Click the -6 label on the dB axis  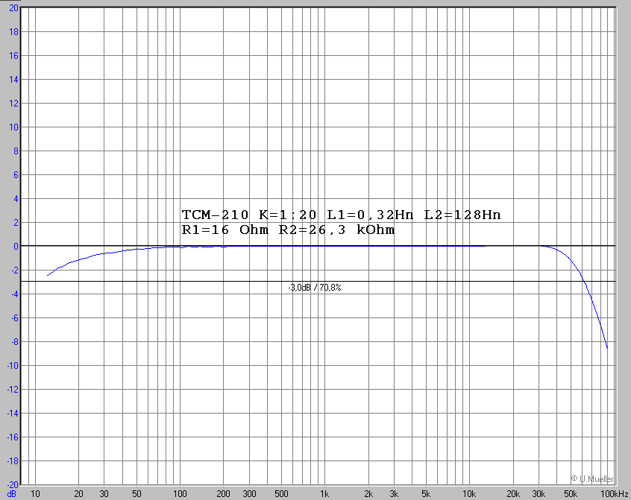pos(14,318)
